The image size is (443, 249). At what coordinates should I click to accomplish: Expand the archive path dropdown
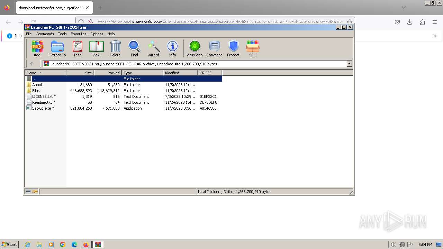coord(349,64)
